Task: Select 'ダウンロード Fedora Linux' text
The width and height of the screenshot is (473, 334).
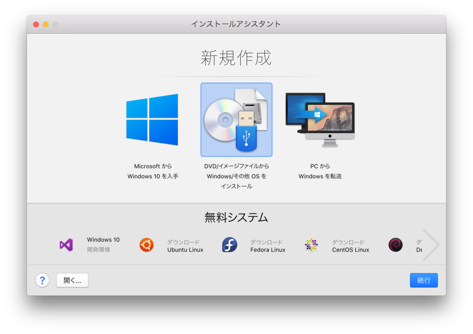Action: (x=268, y=246)
